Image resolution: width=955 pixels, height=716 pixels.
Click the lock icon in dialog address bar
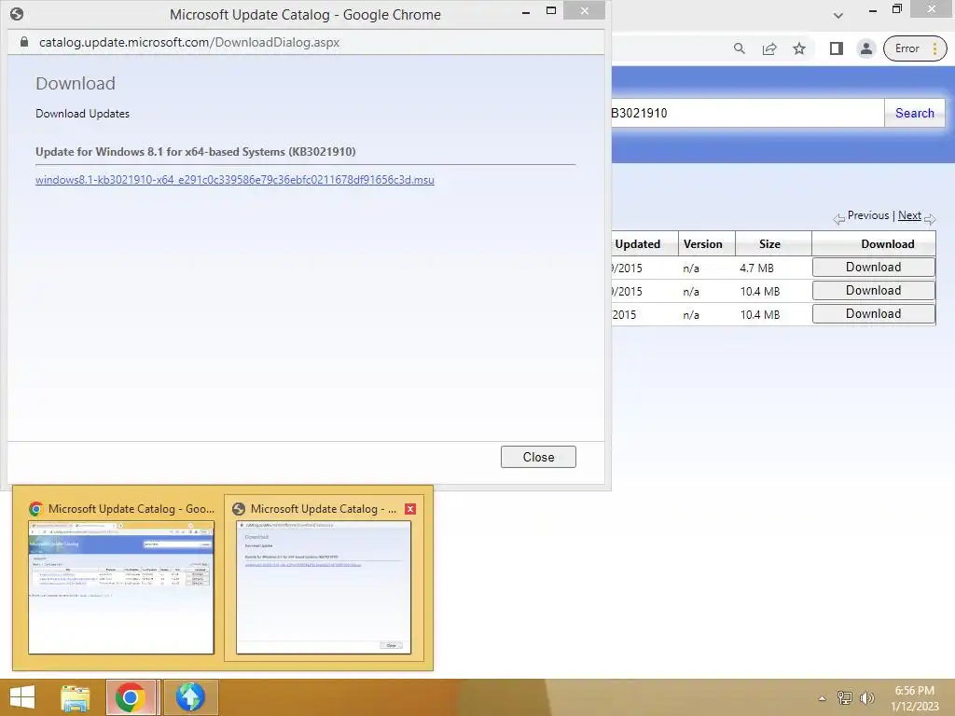(23, 42)
